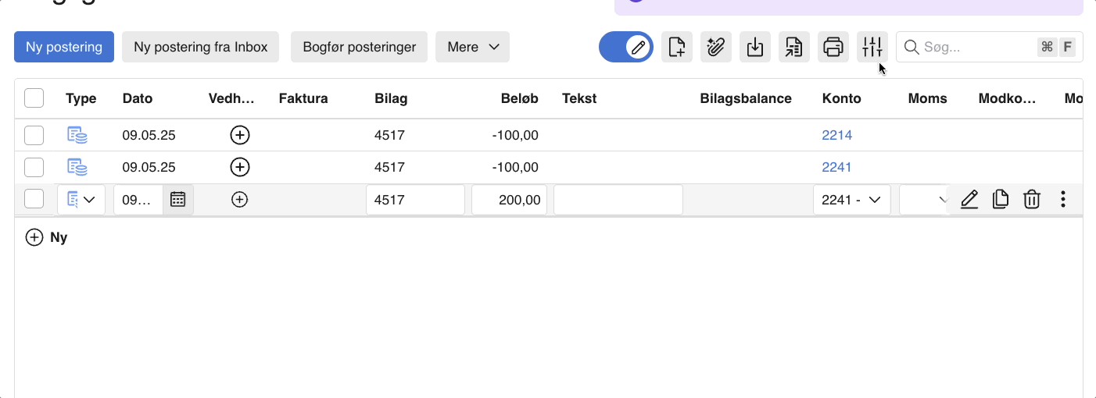This screenshot has width=1096, height=398.
Task: Select all rows with header checkbox
Action: click(34, 98)
